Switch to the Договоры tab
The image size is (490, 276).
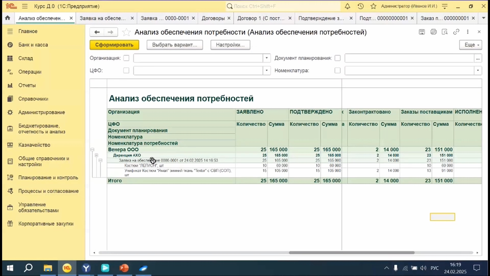coord(213,18)
